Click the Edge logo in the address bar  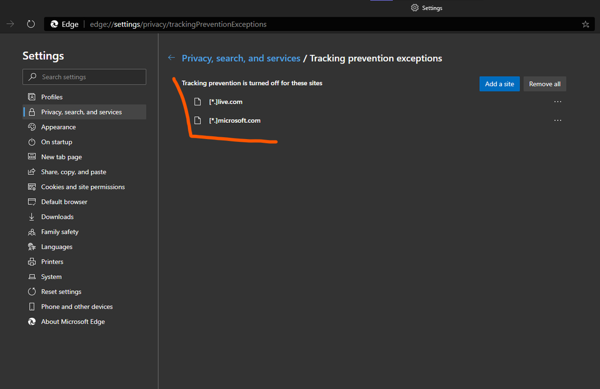pyautogui.click(x=54, y=24)
